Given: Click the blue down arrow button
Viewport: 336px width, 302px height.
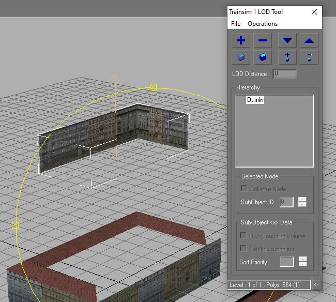Looking at the screenshot, I should coord(287,40).
